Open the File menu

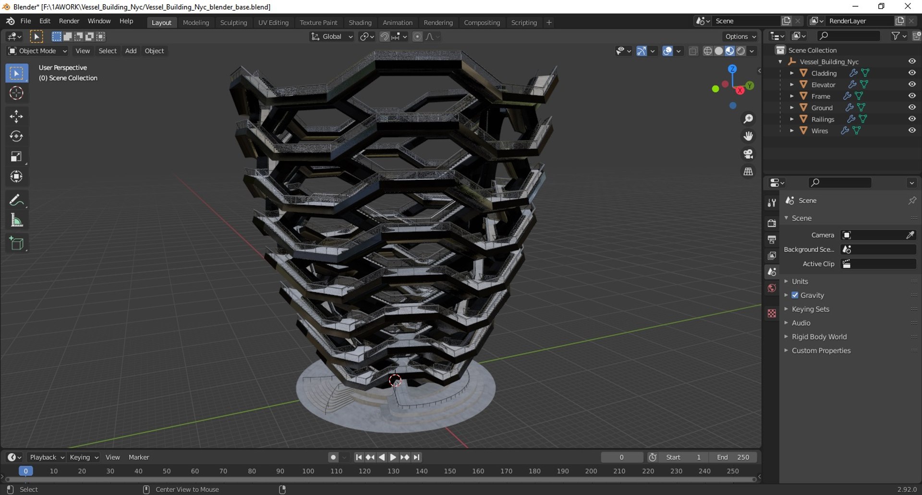coord(25,21)
